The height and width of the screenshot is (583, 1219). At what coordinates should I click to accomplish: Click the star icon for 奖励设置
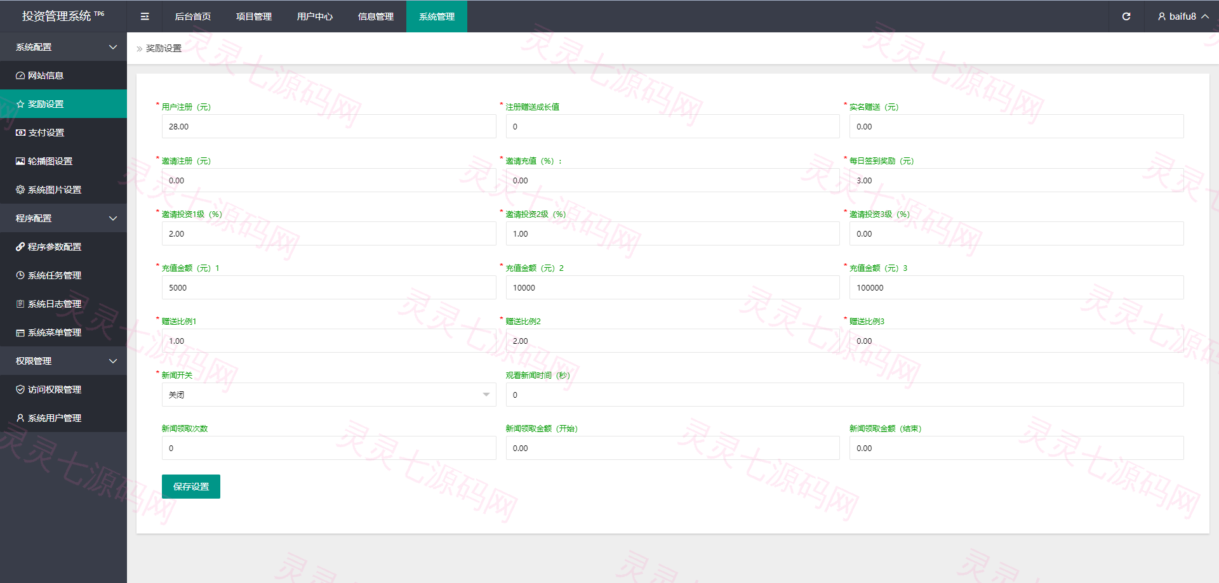pyautogui.click(x=20, y=104)
